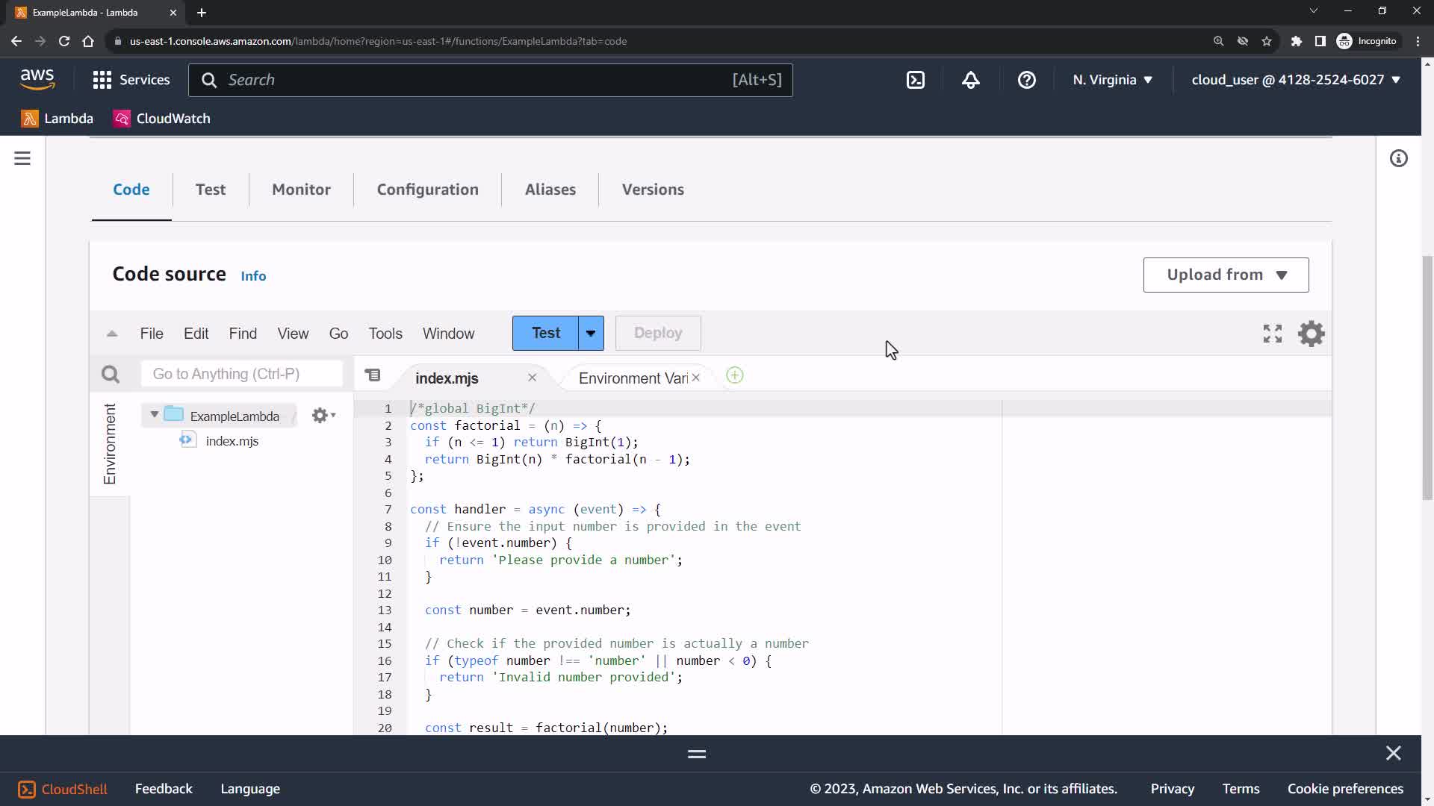Add a new editor tab with plus icon

[734, 376]
